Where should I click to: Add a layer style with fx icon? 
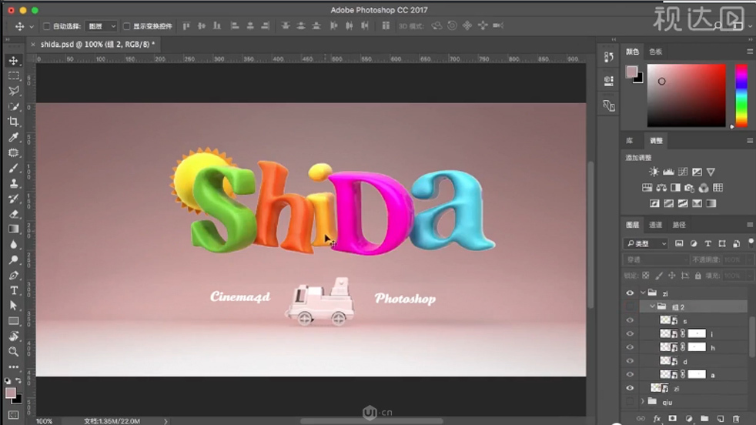(x=657, y=419)
